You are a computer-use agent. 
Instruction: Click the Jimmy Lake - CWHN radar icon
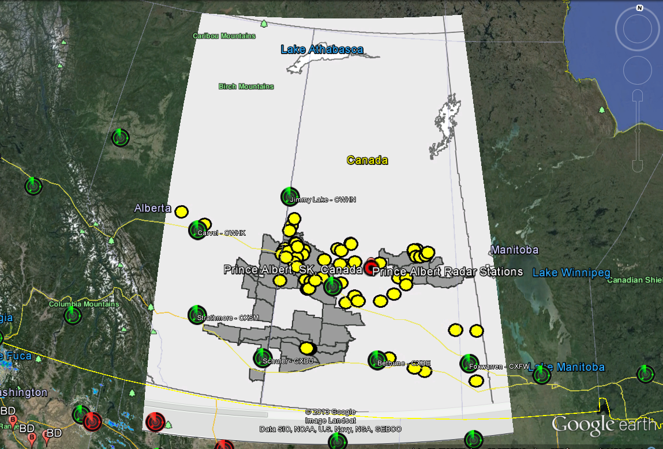pos(290,197)
